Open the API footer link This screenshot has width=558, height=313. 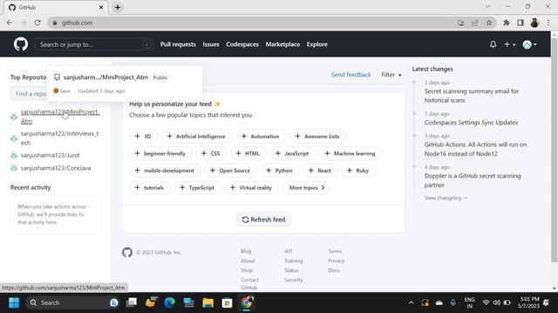coord(288,251)
